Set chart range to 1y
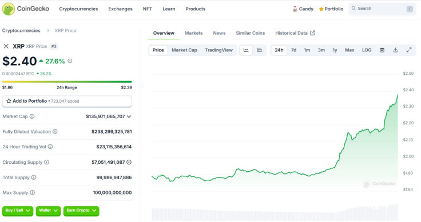 (x=335, y=50)
